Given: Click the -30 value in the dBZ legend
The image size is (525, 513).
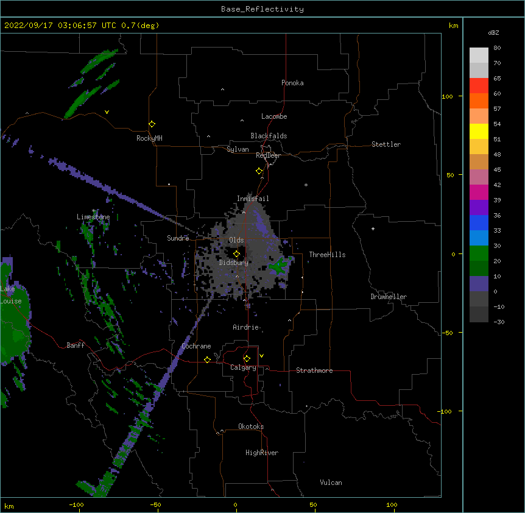Looking at the screenshot, I should pyautogui.click(x=499, y=322).
